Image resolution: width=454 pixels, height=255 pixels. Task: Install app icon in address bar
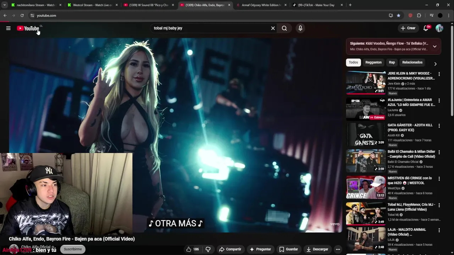tap(391, 16)
